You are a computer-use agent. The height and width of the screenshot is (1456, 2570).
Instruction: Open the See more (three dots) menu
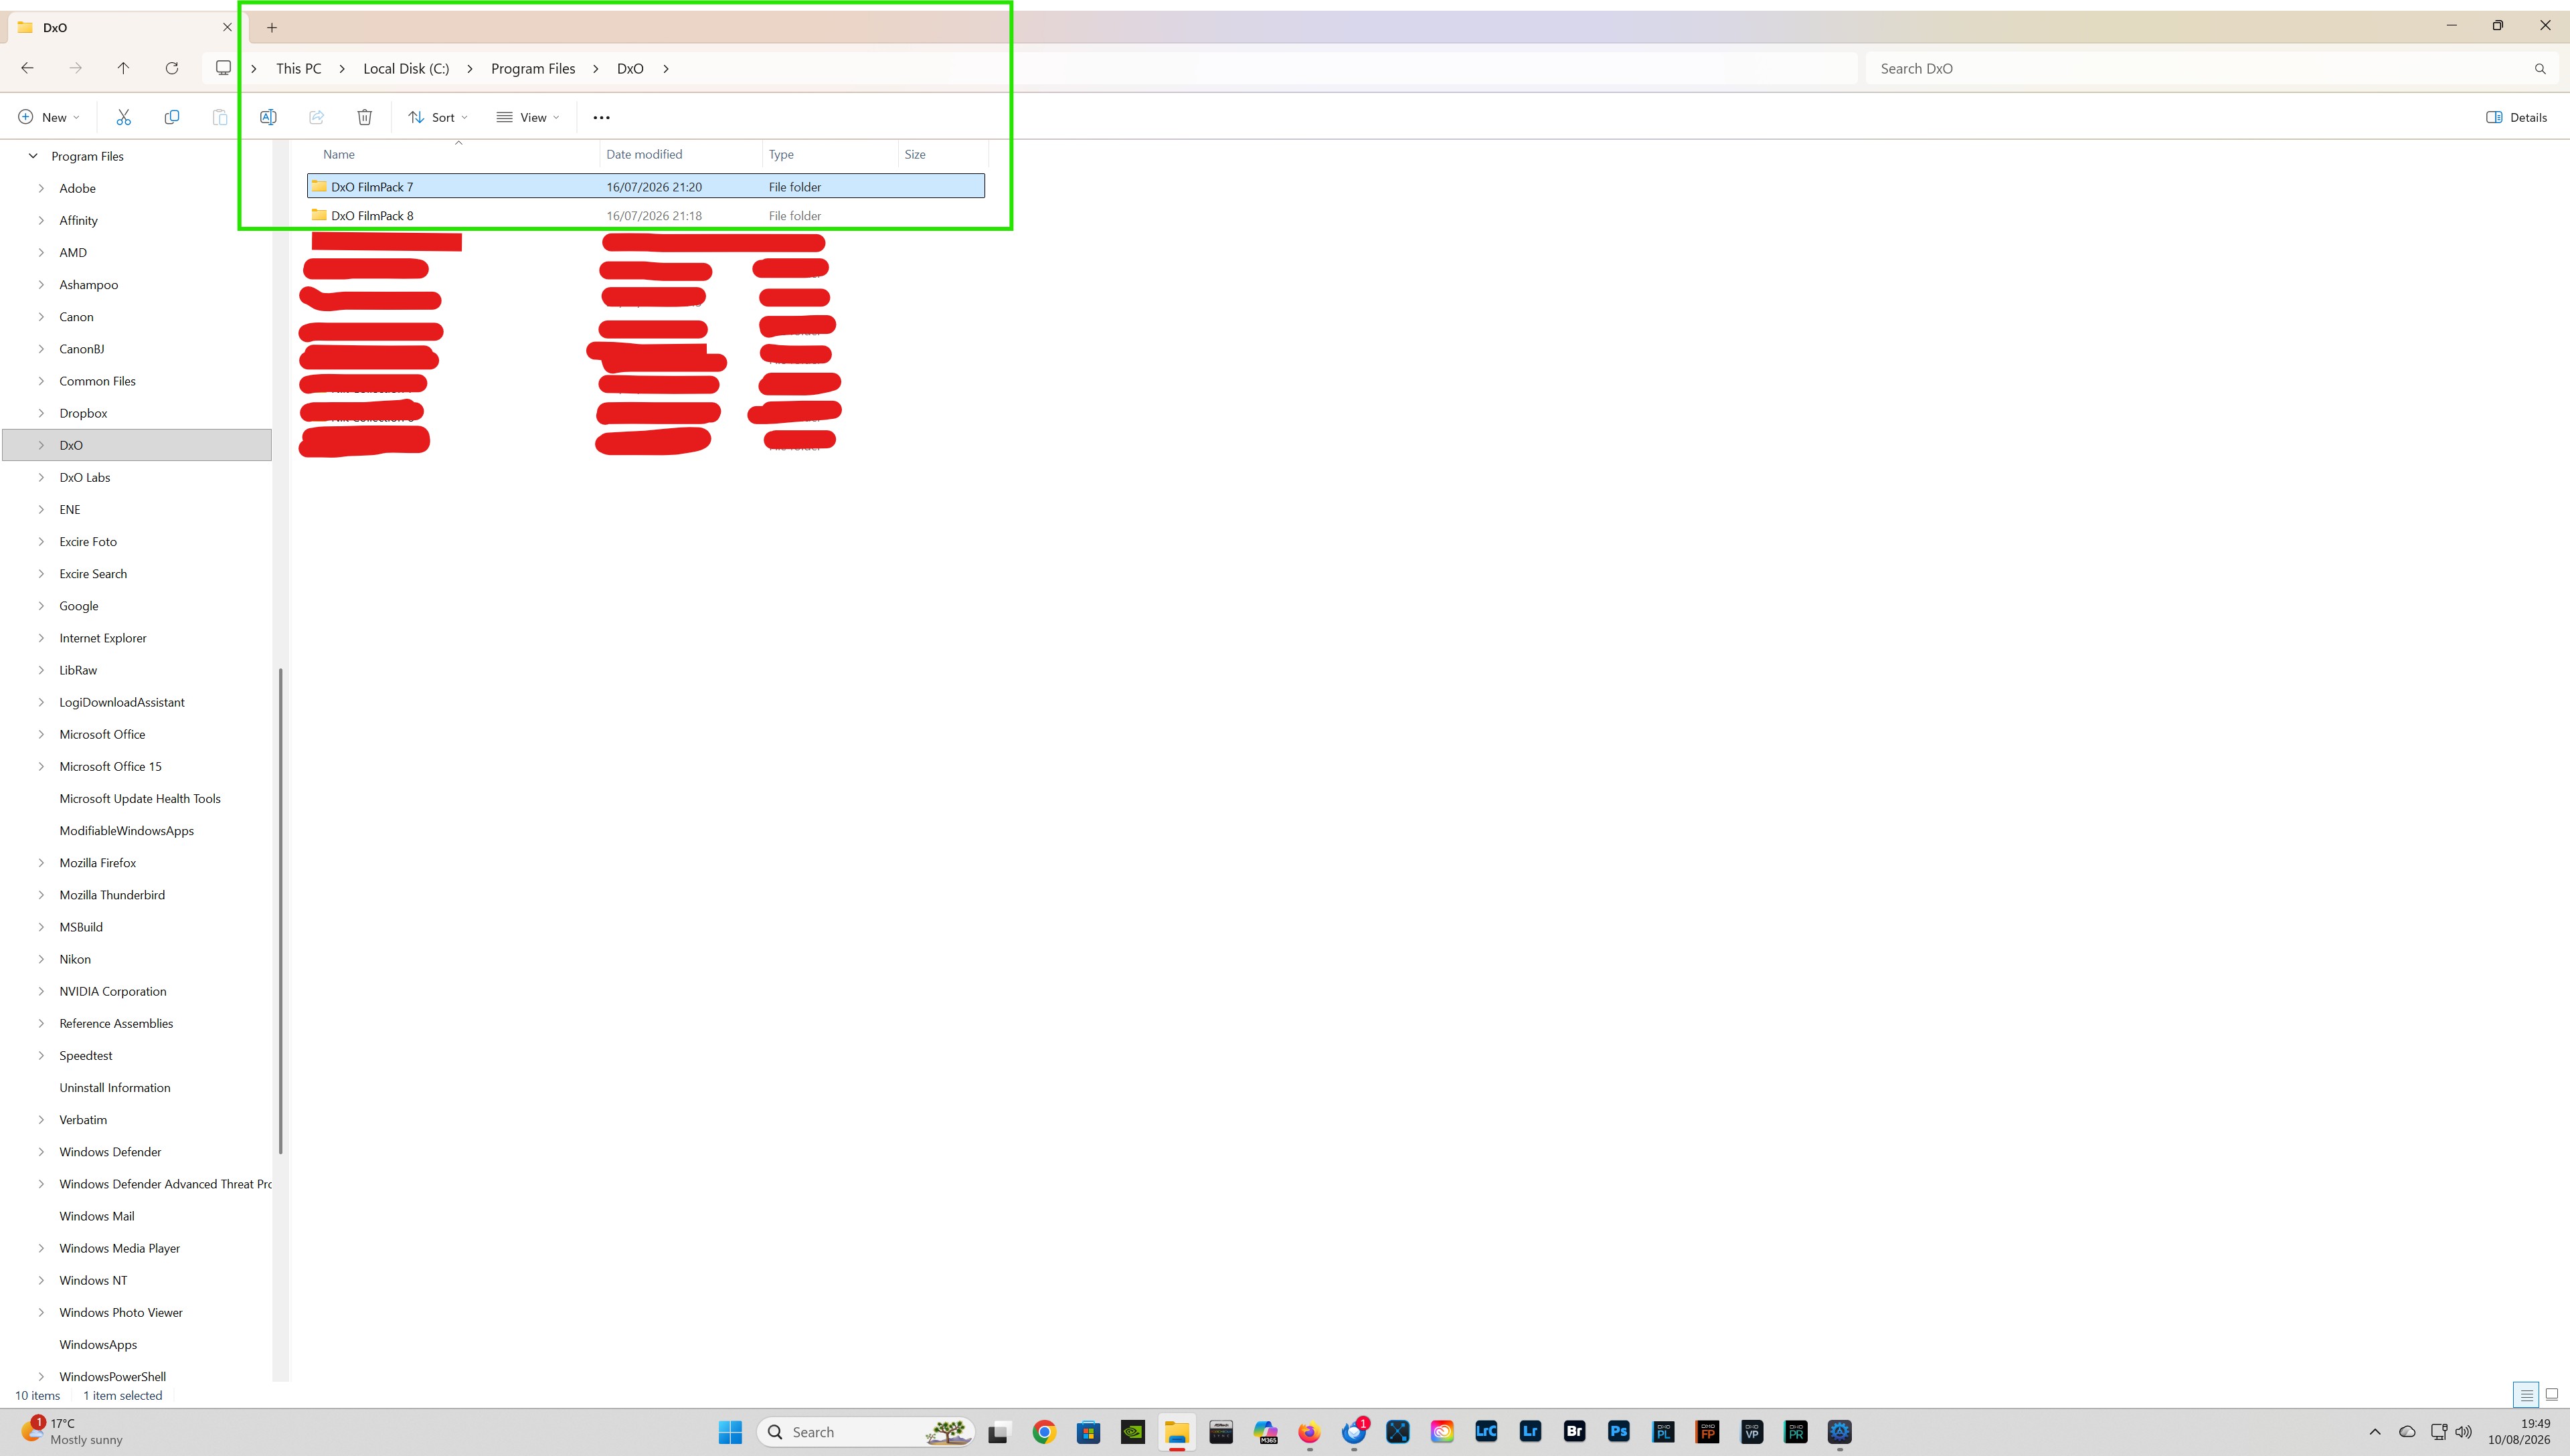pyautogui.click(x=601, y=117)
